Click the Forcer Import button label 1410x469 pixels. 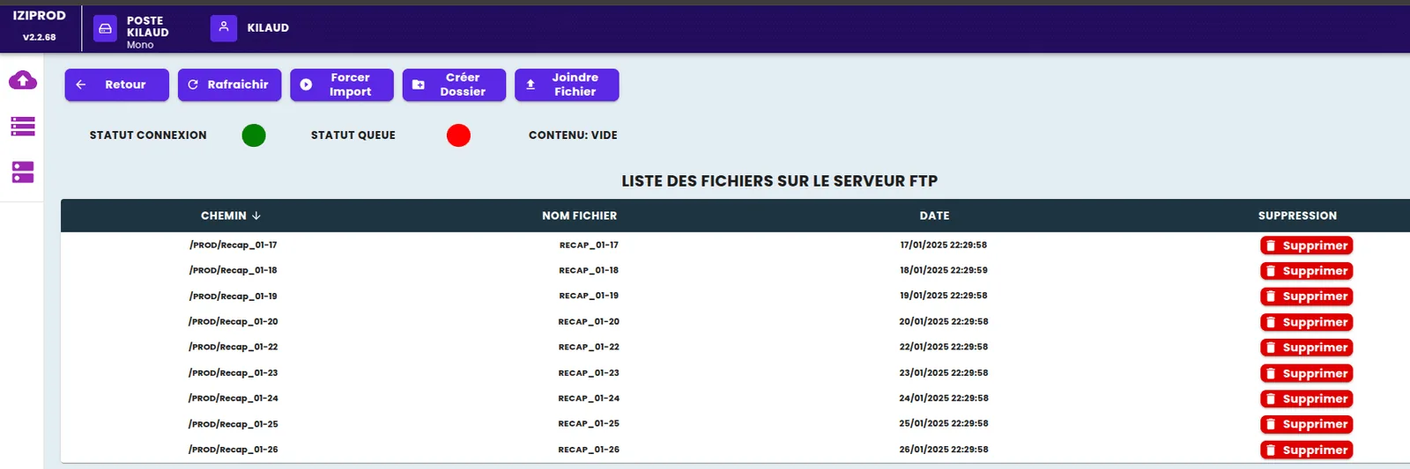(x=351, y=84)
